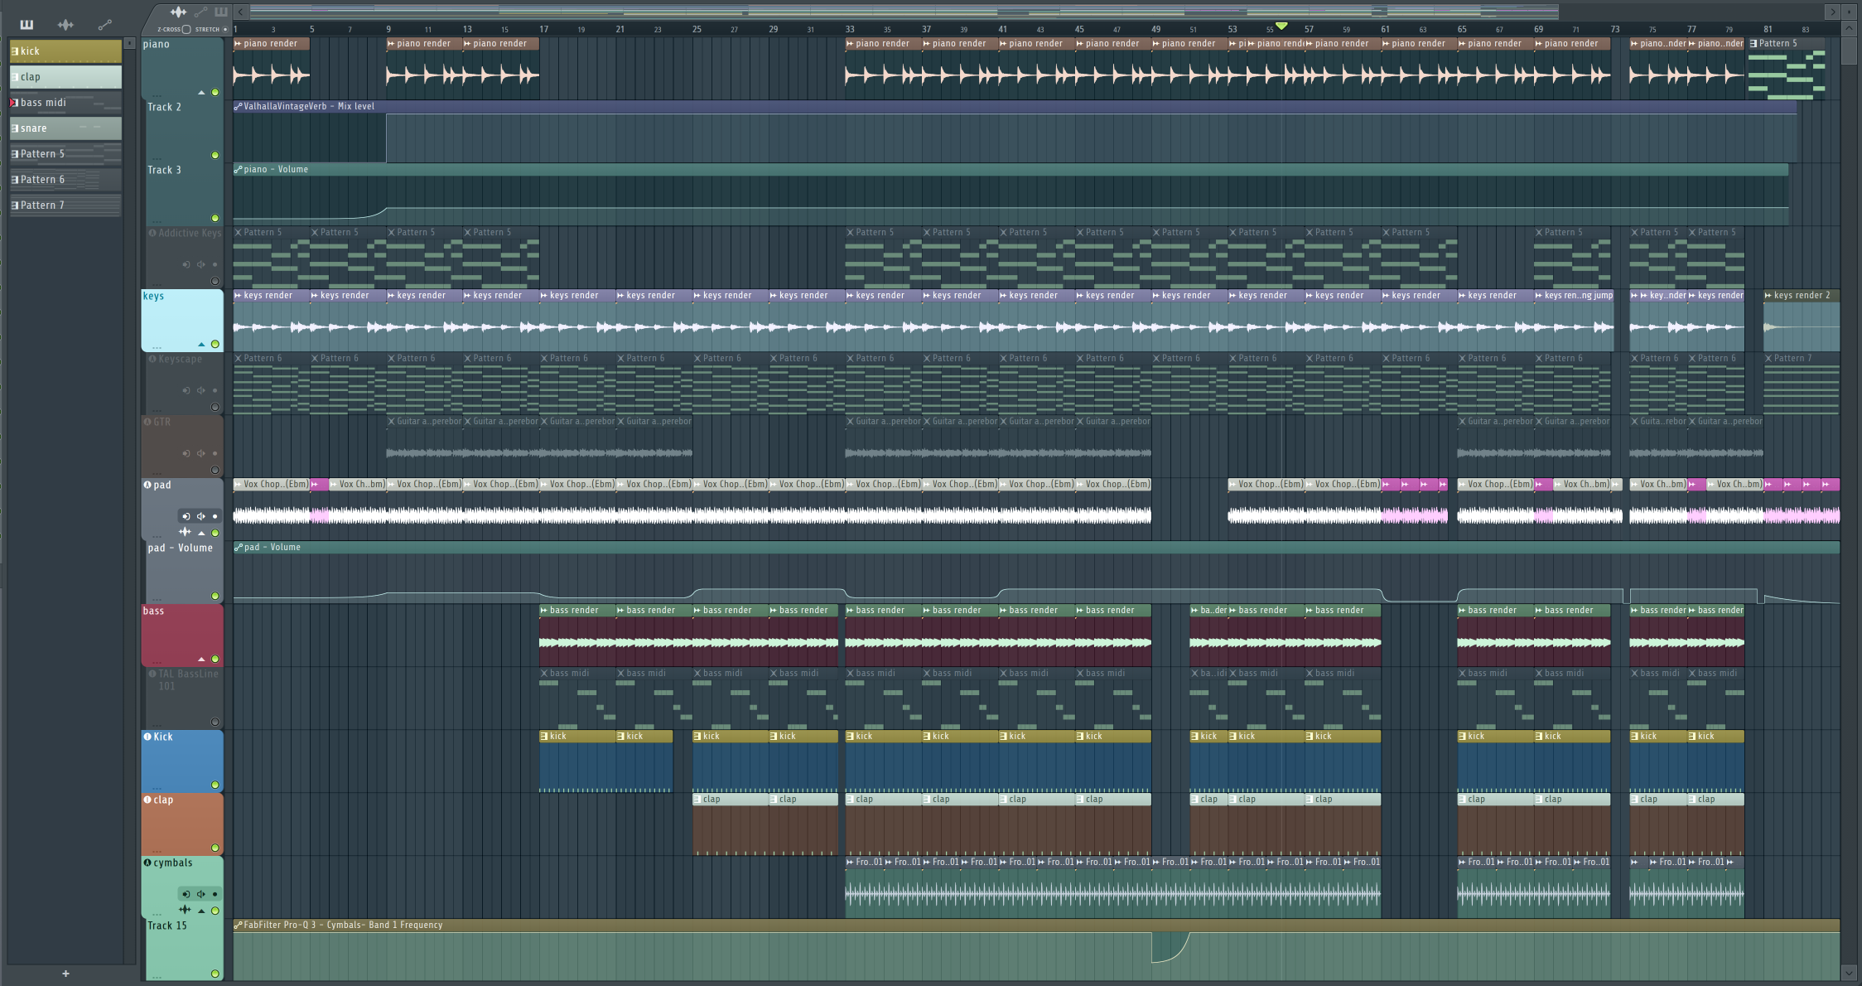Select Pattern 7 in the picker
Image resolution: width=1862 pixels, height=986 pixels.
65,205
